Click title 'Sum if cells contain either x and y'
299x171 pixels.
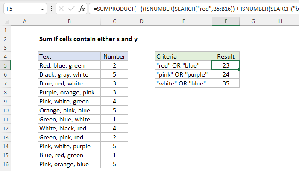(88, 39)
